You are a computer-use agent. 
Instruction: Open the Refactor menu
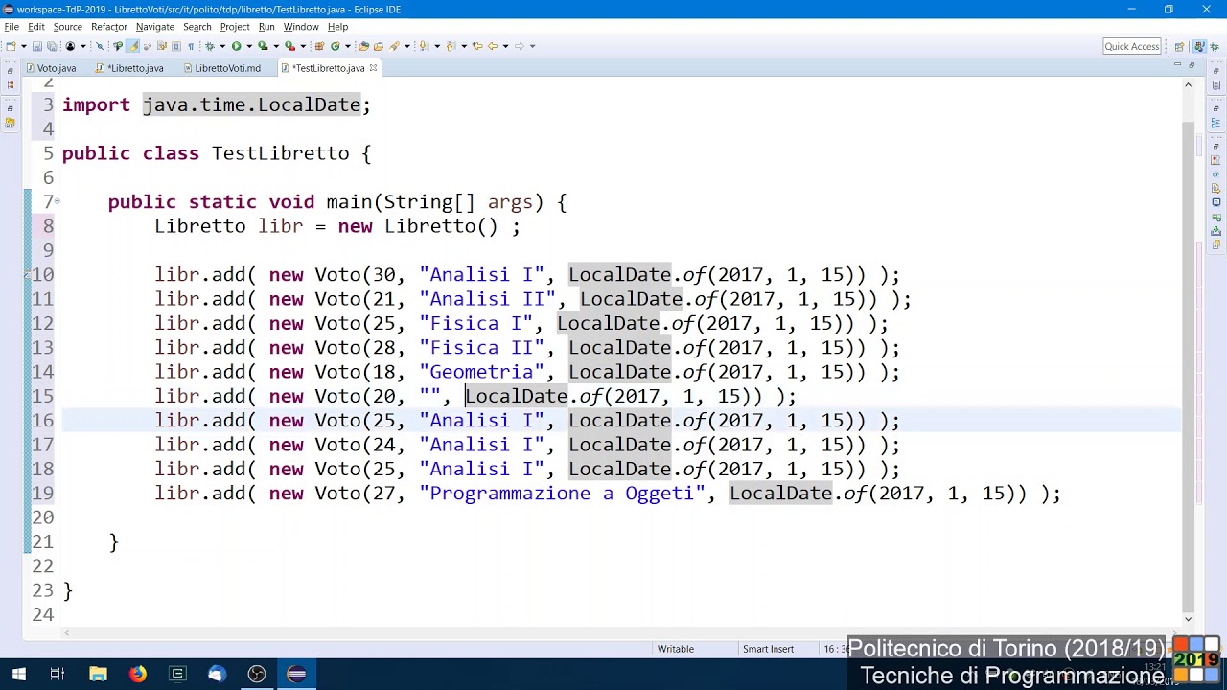click(x=108, y=27)
